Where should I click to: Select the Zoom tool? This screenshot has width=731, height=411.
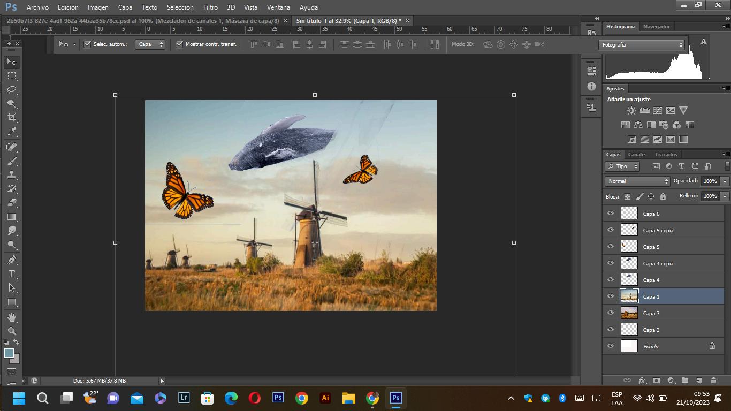12,331
